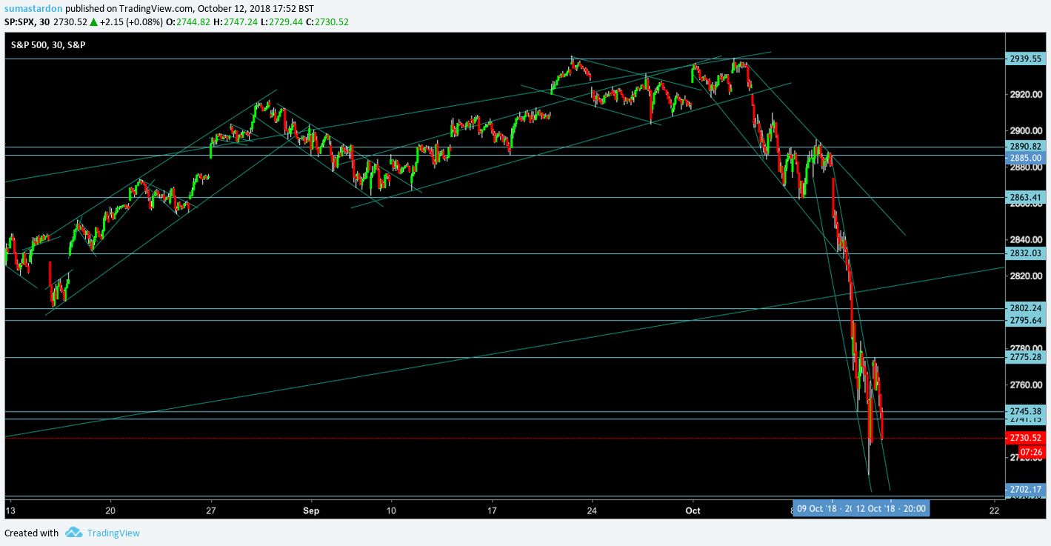Click the 17 label on time axis

point(492,510)
